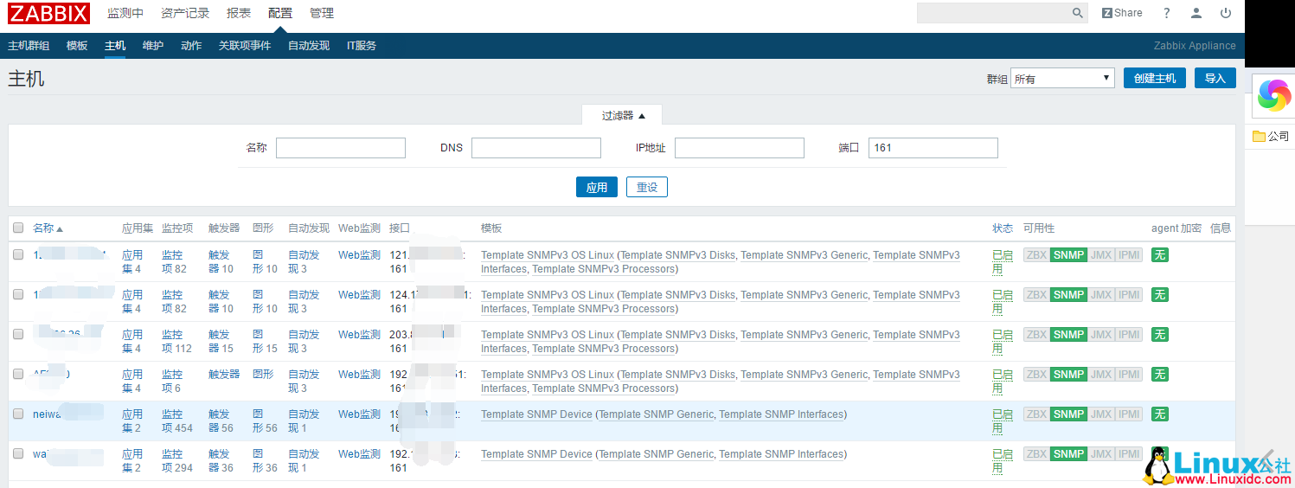The image size is (1295, 488).
Task: Click the Zabbix logo
Action: [x=48, y=13]
